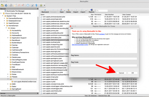Expand the Open button dropdown arrow
Viewport: 149px width, 97px height.
point(64,11)
